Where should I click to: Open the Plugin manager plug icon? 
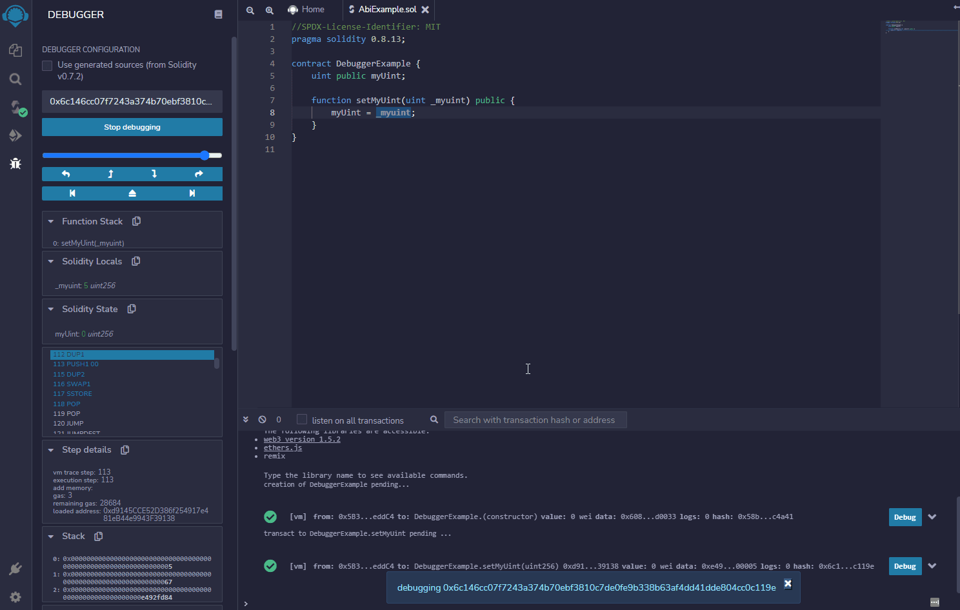pyautogui.click(x=15, y=569)
